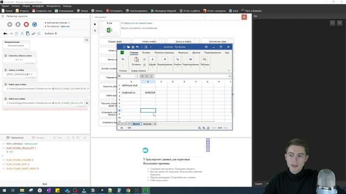The image size is (346, 194).
Task: Open the 'Ячейки' ribbon dropdown
Action: tap(177, 61)
